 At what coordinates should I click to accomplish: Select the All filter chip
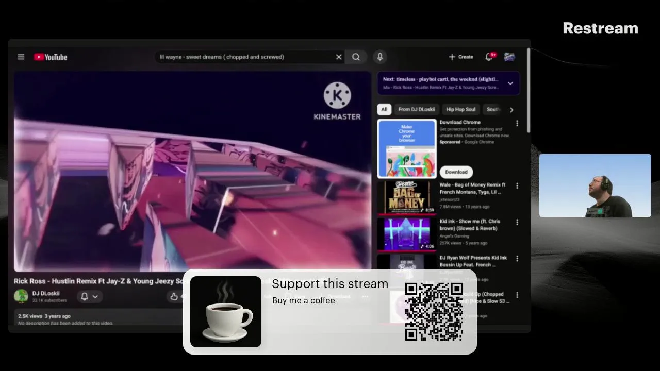coord(384,109)
